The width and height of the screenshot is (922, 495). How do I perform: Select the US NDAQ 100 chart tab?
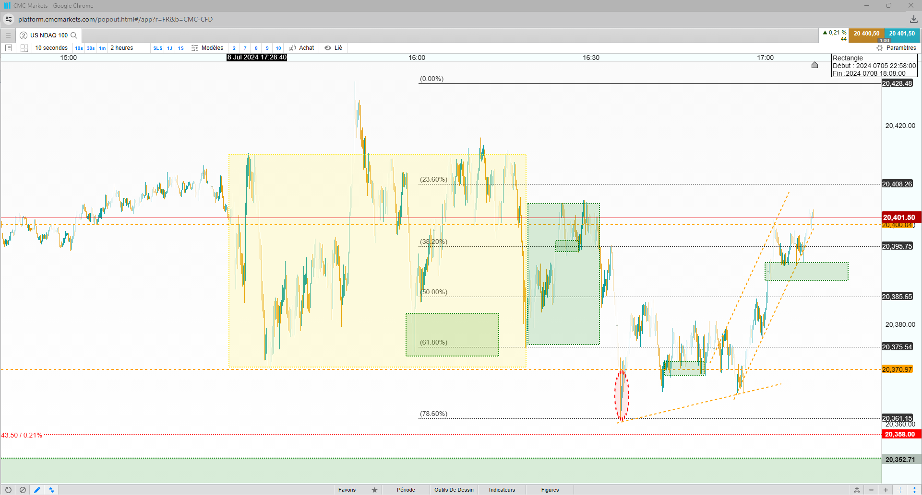(48, 35)
